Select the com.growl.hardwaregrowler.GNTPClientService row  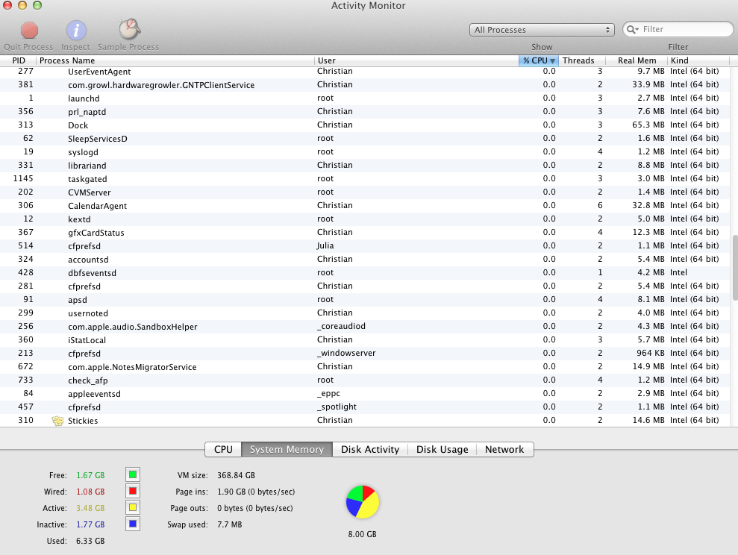coord(365,84)
